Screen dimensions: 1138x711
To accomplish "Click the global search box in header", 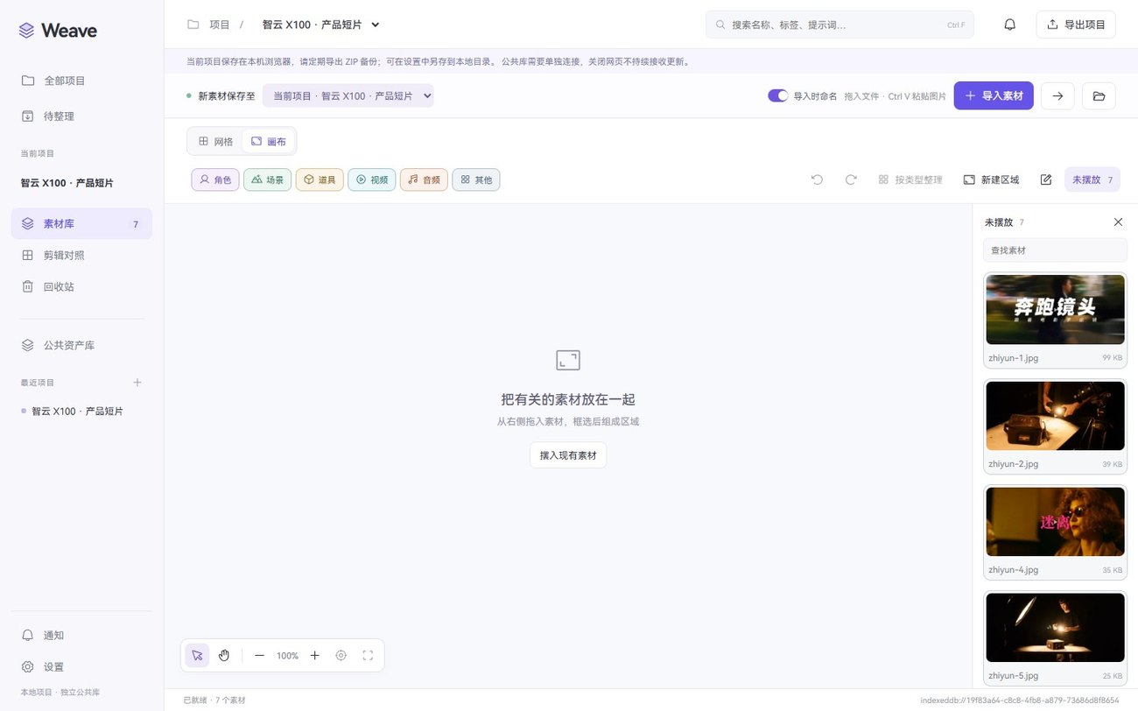I will click(839, 25).
